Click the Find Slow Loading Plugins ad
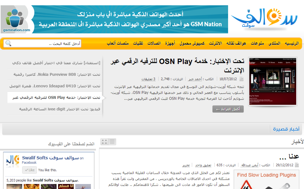The image size is (304, 189). (x=267, y=180)
